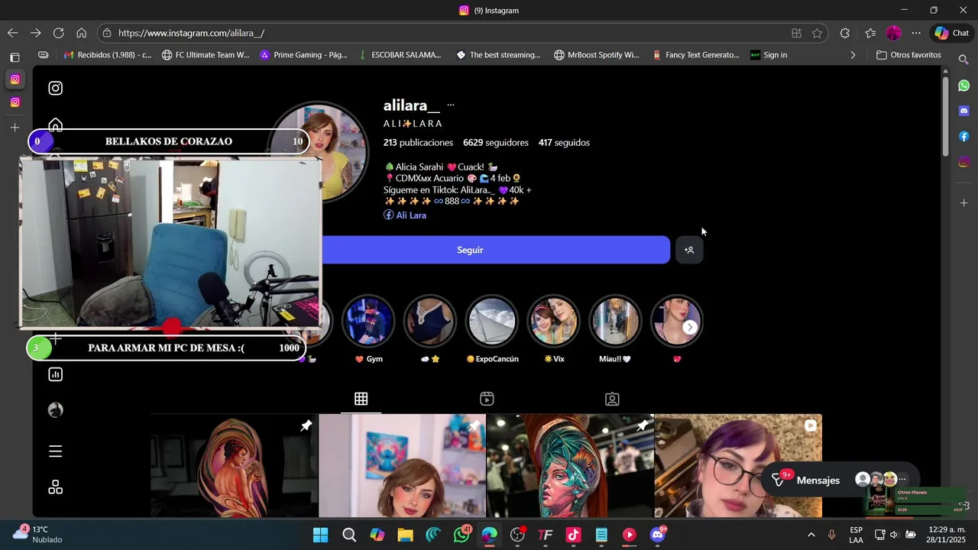Viewport: 978px width, 550px height.
Task: Open the Instagram hamburger More menu
Action: (56, 451)
